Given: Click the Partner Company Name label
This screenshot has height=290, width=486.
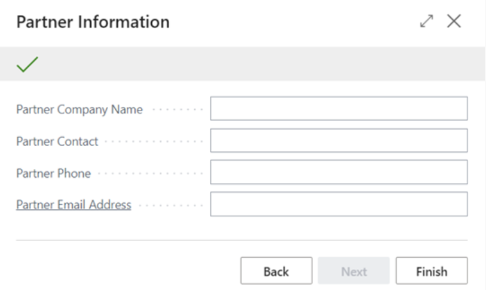Looking at the screenshot, I should pos(80,110).
